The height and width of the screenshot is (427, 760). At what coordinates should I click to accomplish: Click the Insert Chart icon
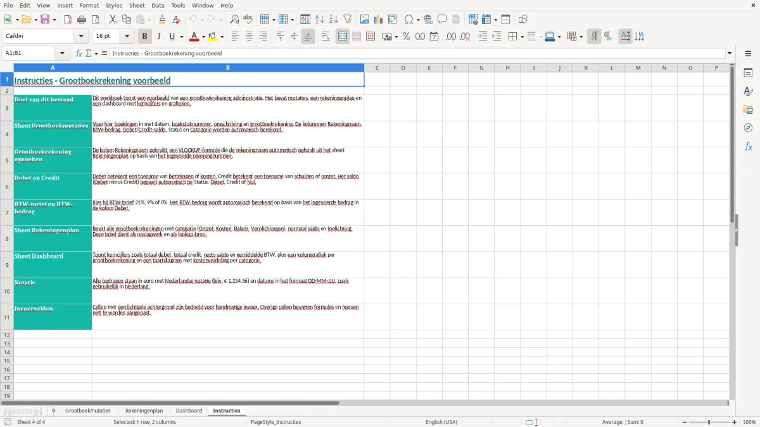coord(379,20)
